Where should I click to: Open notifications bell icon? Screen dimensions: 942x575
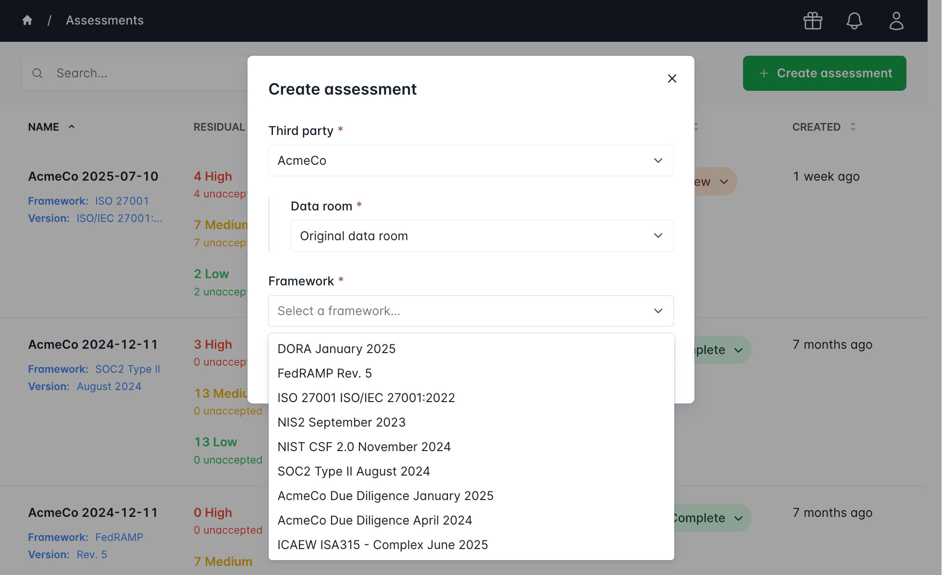(854, 21)
